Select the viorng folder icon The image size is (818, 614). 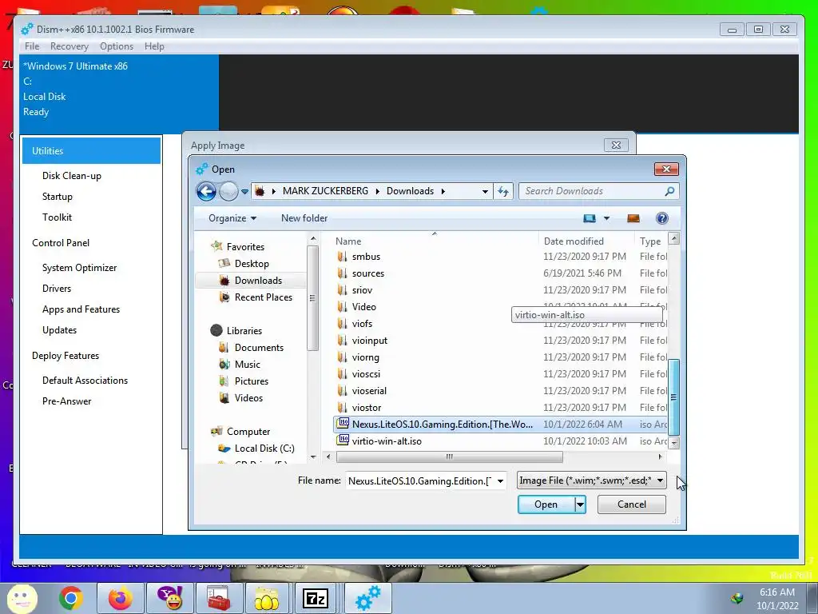point(342,357)
